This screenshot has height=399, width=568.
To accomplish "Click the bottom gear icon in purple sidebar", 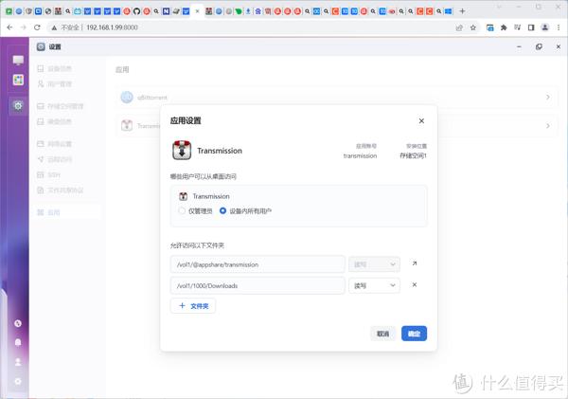I will pyautogui.click(x=18, y=381).
